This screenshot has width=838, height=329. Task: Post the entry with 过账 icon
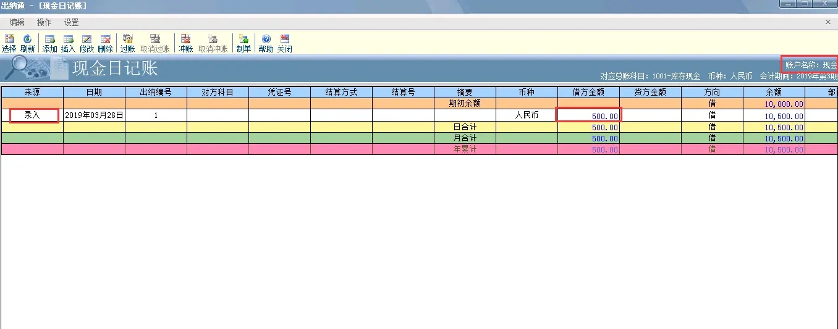coord(127,43)
